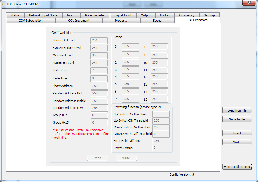The width and height of the screenshot is (258, 182).
Task: Click the Minimum Level field
Action: 99,55
